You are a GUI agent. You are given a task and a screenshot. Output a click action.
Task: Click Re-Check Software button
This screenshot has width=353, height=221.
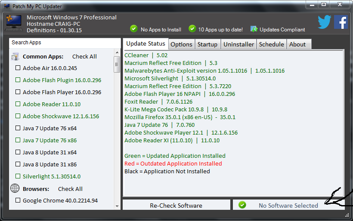176,205
